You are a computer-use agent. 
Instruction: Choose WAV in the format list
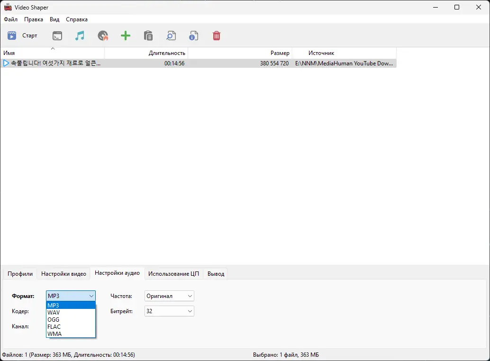click(x=71, y=313)
